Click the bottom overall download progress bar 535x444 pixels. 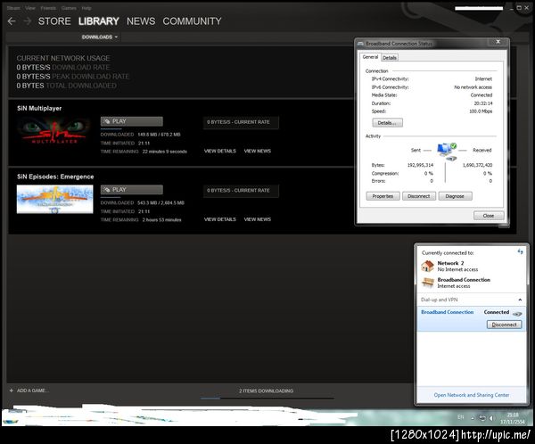coord(267,398)
